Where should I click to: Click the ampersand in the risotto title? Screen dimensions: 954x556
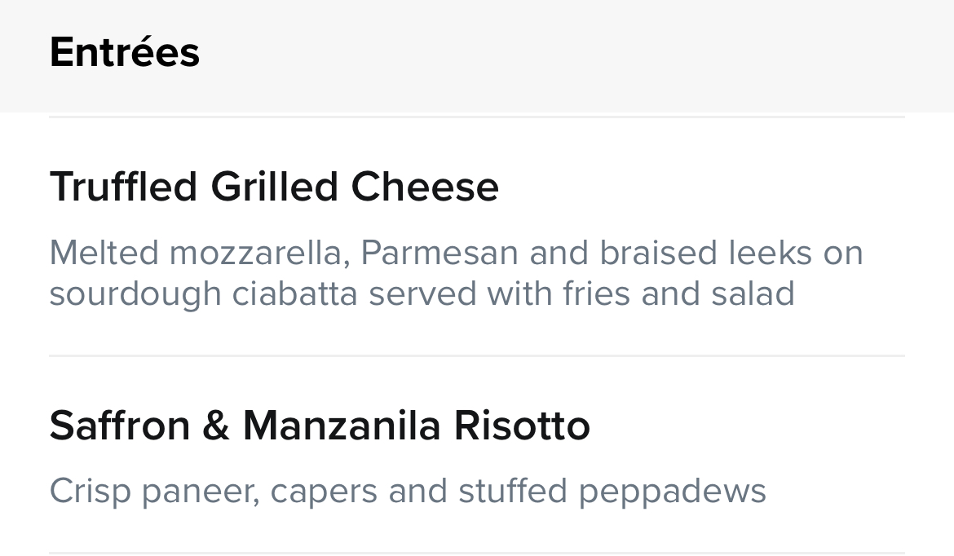(x=216, y=426)
